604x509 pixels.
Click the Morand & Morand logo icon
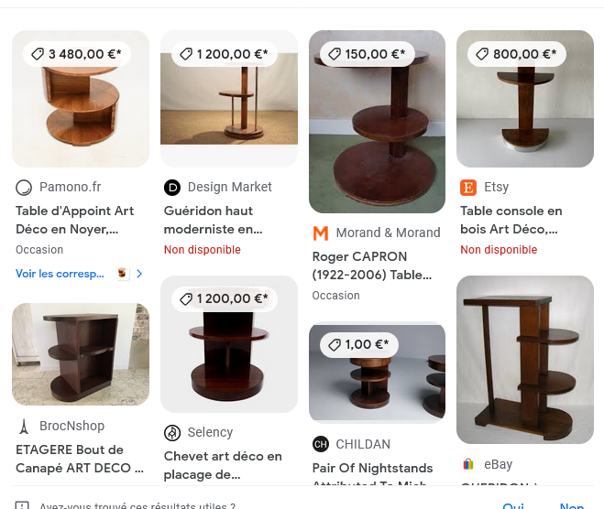pos(321,233)
